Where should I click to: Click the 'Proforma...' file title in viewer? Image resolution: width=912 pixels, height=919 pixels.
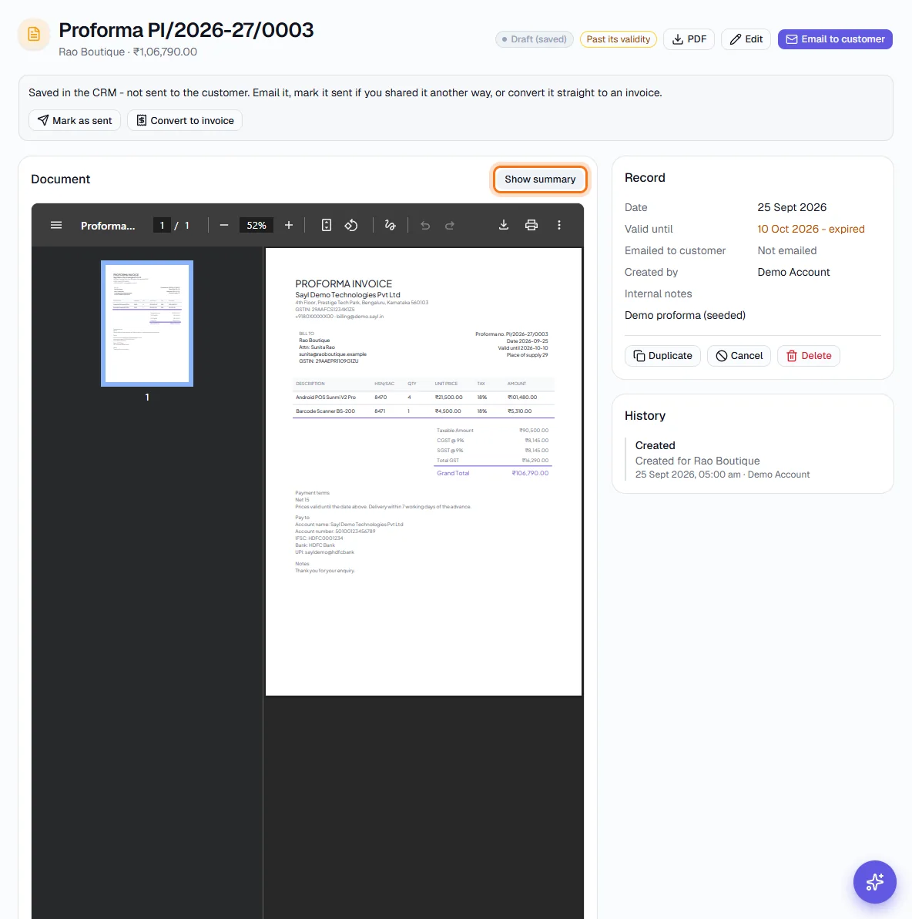[108, 226]
